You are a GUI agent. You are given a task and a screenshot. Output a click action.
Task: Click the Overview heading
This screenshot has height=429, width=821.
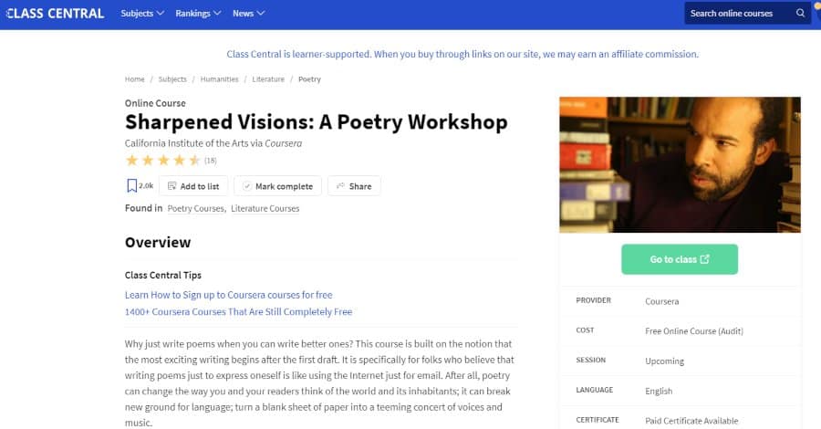point(158,242)
